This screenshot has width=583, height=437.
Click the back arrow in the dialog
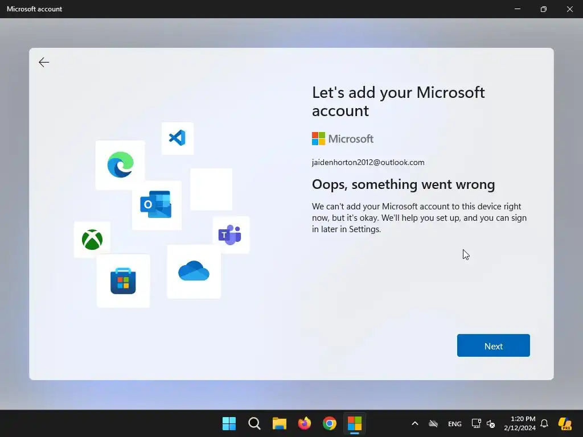44,62
